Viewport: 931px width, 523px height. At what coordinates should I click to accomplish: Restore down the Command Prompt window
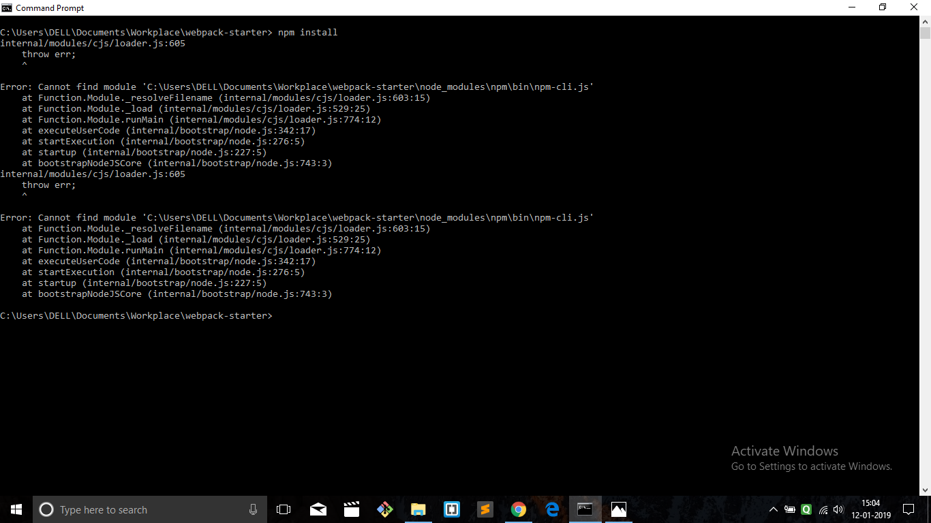point(883,7)
